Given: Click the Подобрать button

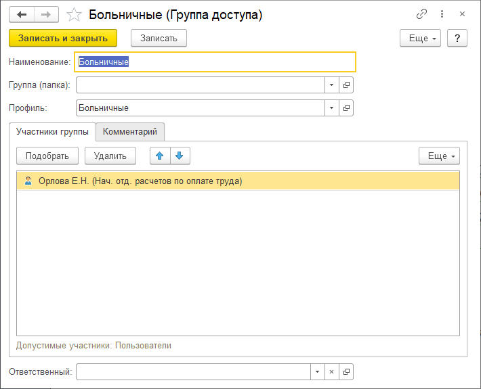Looking at the screenshot, I should 47,156.
